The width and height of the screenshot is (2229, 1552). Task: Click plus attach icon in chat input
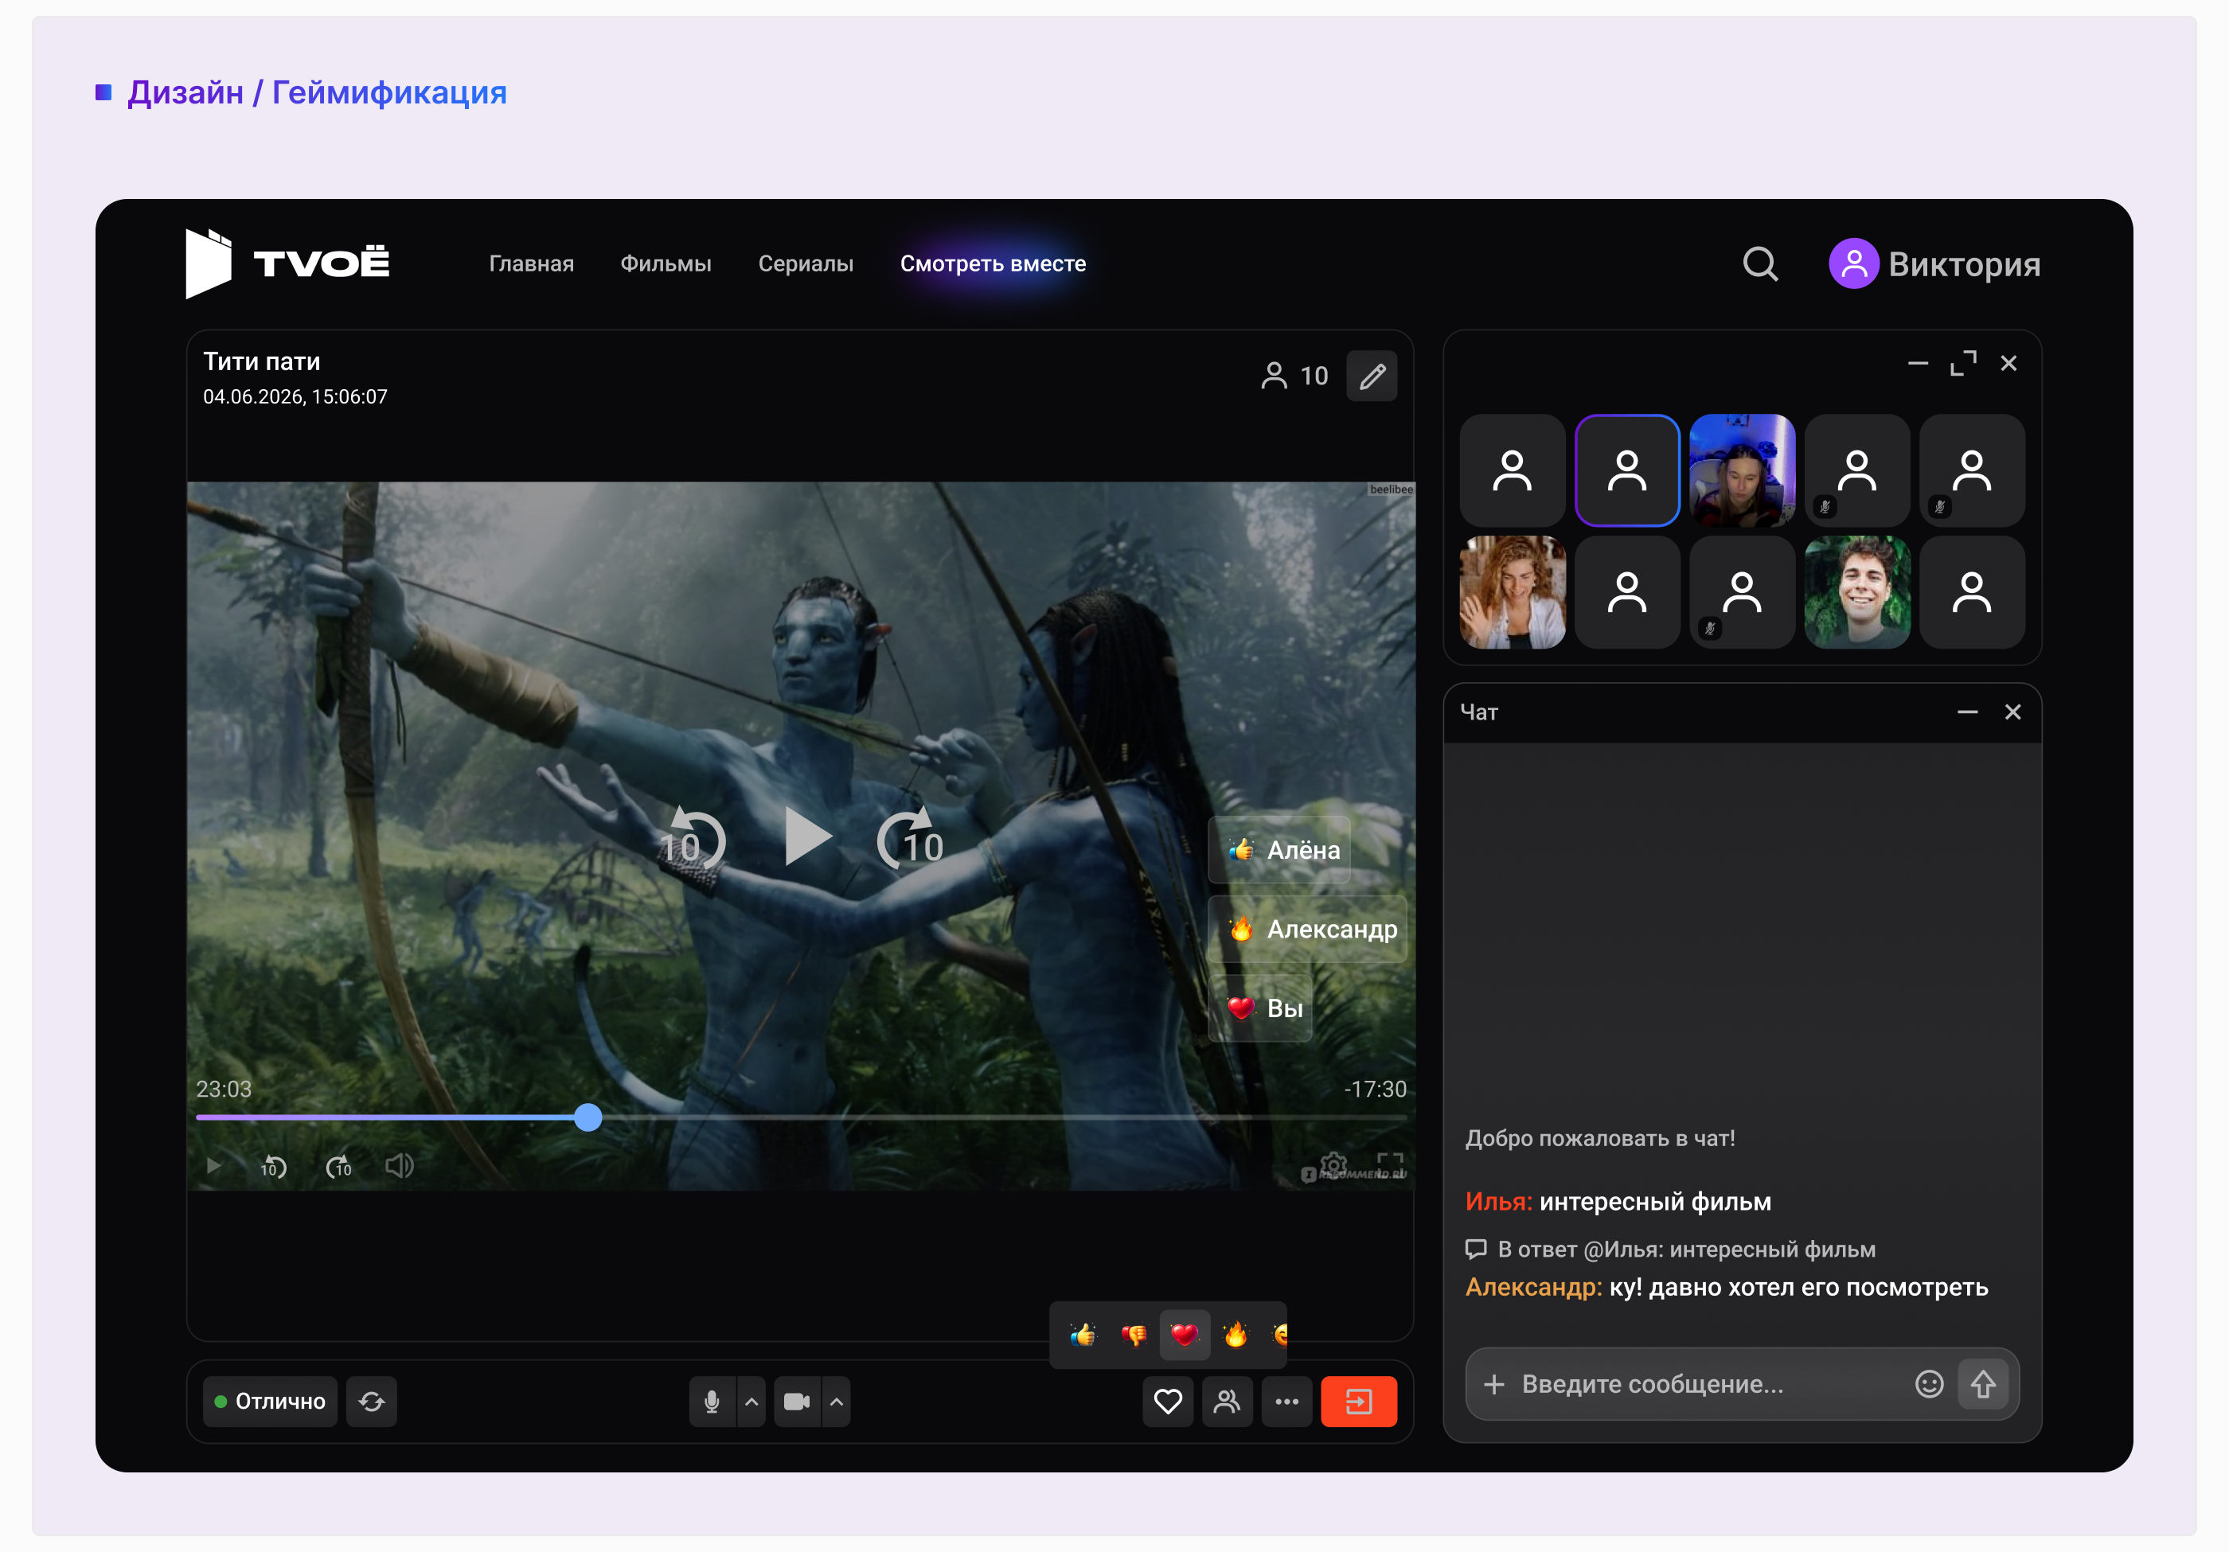1494,1385
